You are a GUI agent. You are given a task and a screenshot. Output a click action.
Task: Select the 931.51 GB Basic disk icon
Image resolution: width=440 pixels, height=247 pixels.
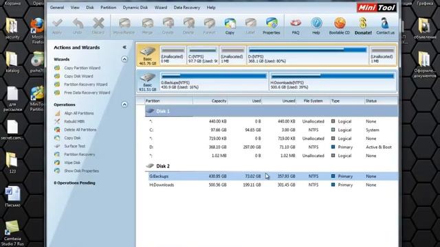(148, 81)
